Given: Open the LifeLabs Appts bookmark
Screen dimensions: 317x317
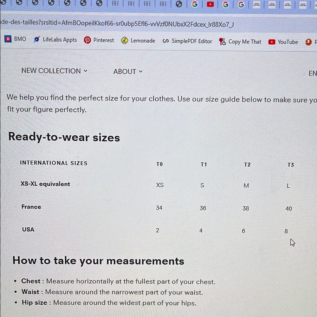Looking at the screenshot, I should tap(55, 40).
